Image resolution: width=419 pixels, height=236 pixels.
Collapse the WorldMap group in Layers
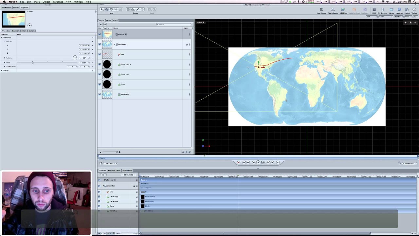(115, 44)
